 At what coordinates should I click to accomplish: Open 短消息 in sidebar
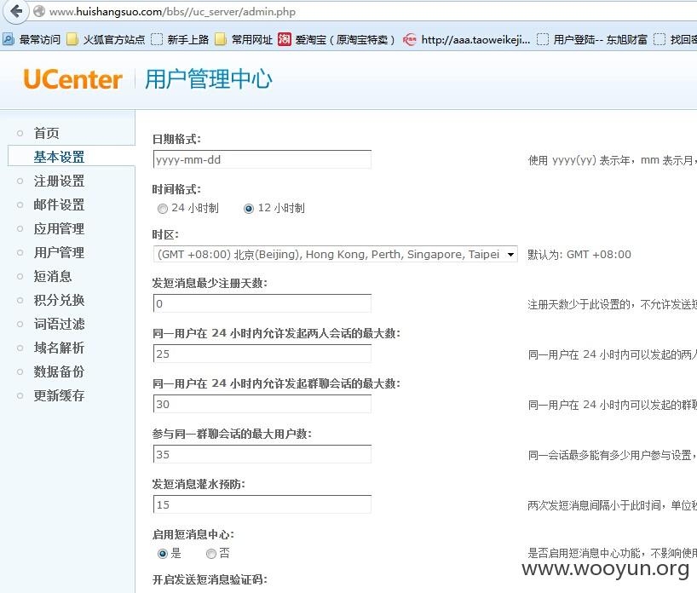point(53,277)
